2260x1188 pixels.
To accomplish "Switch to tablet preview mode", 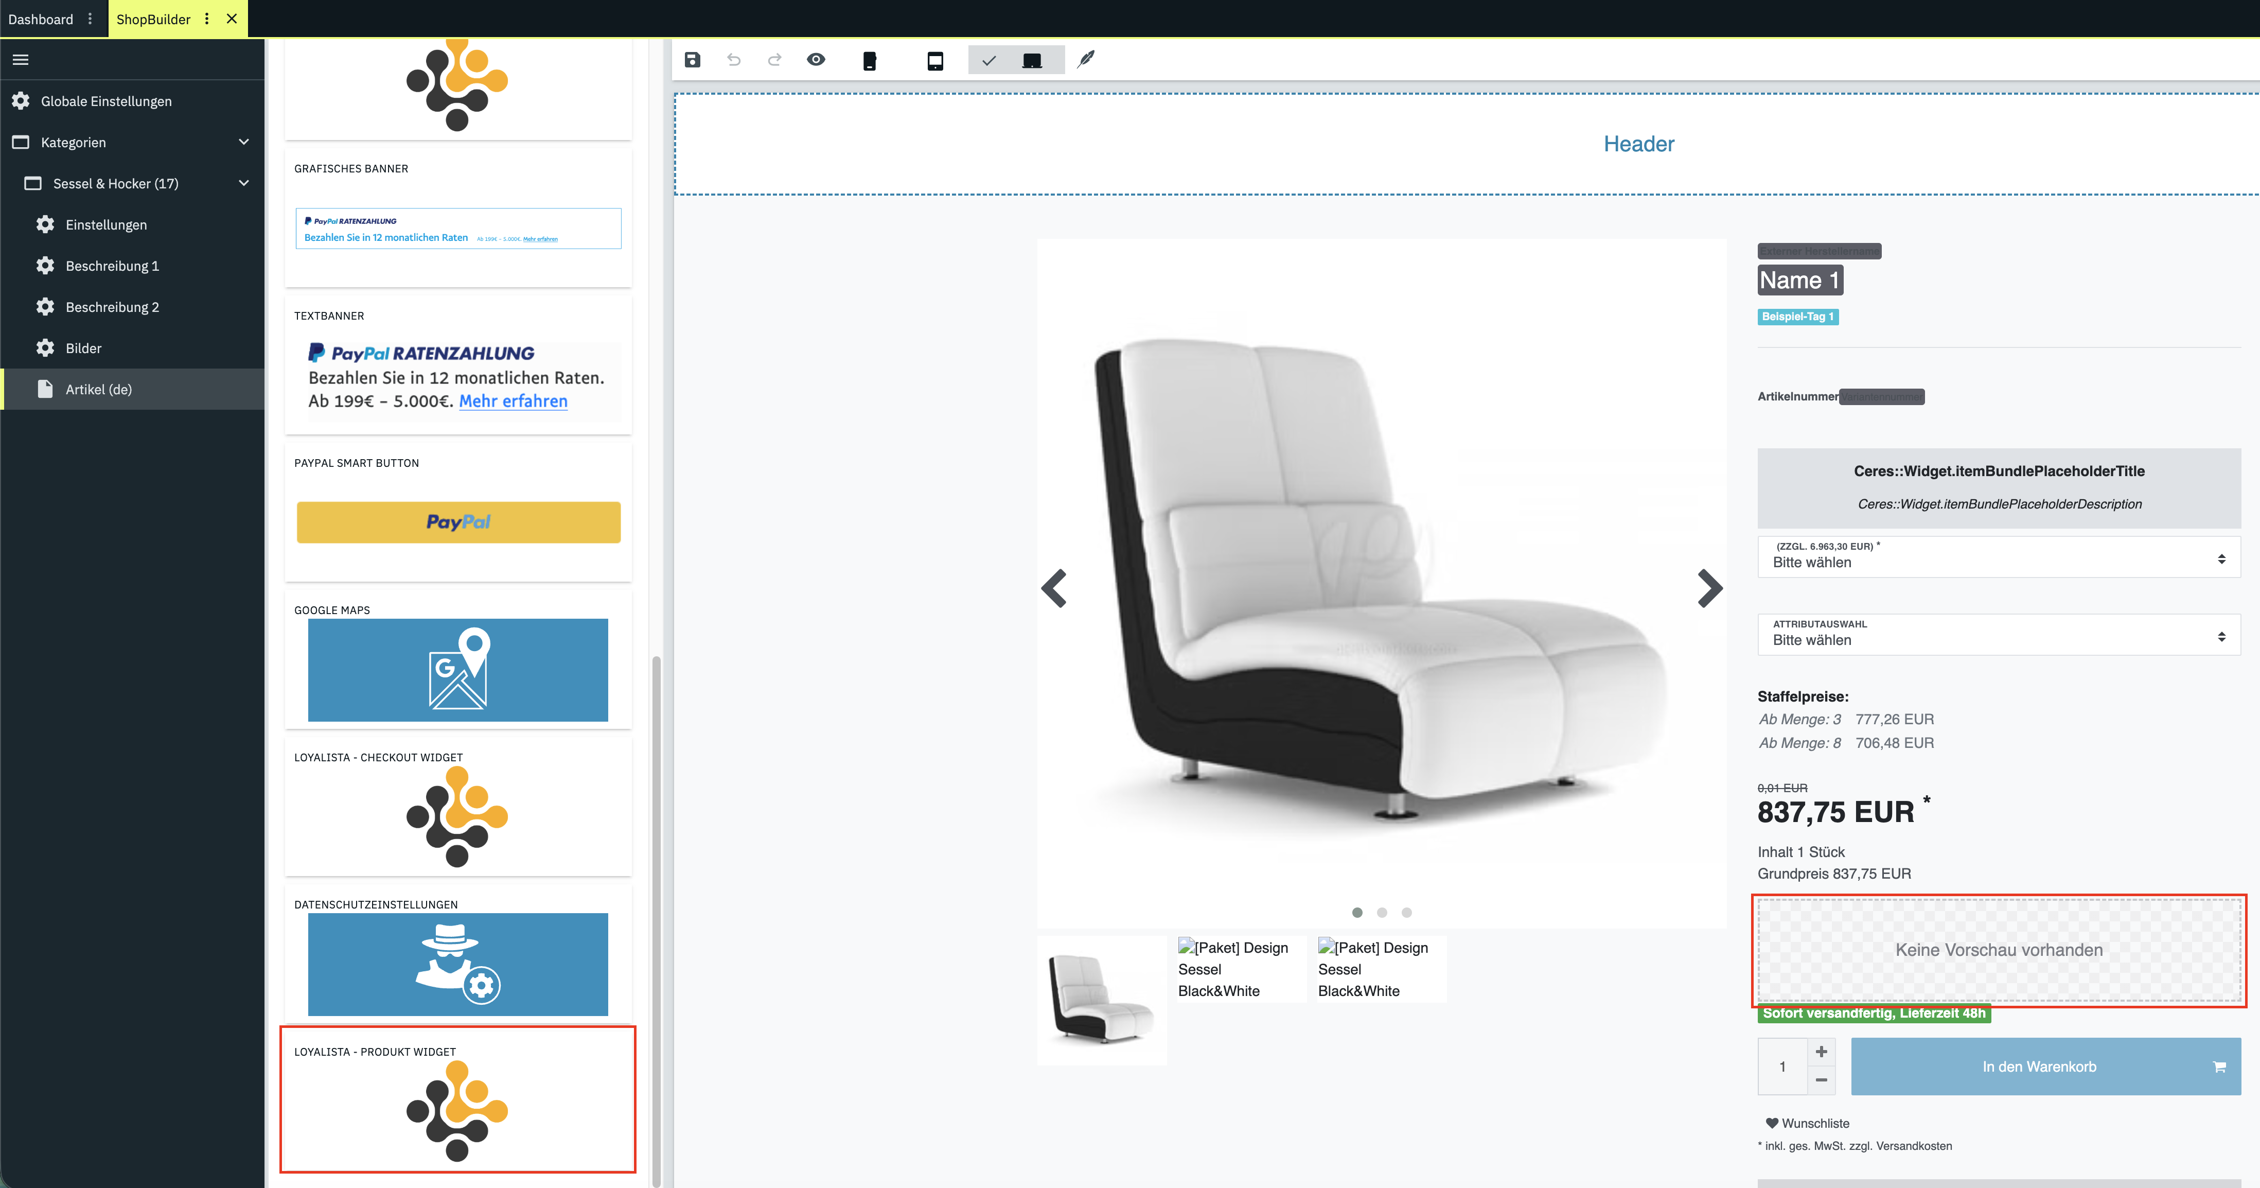I will pos(935,61).
